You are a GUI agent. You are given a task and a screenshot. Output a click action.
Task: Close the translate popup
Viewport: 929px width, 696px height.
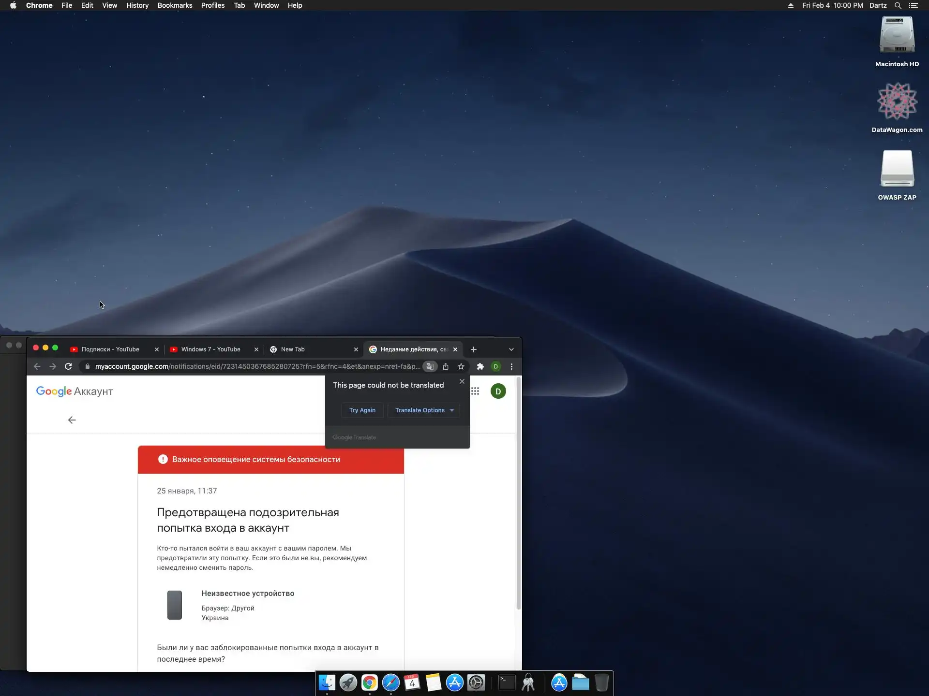tap(462, 381)
